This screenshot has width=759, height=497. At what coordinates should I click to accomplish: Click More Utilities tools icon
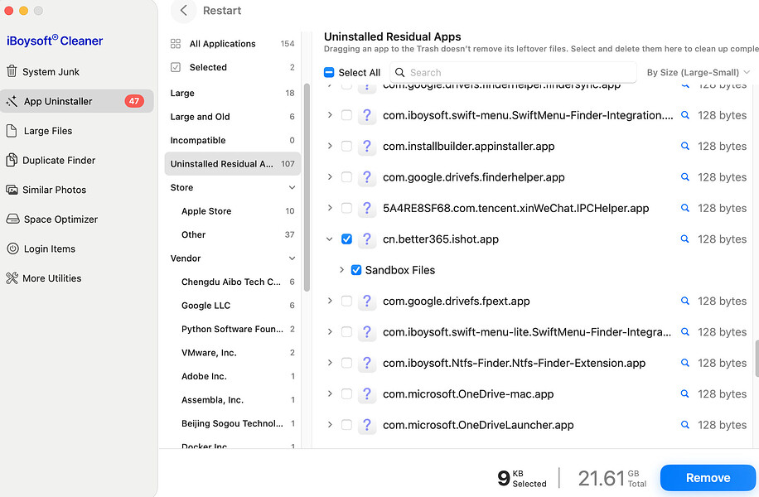[x=12, y=278]
